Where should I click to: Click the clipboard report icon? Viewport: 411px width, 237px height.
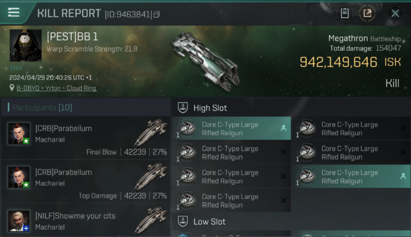[345, 13]
